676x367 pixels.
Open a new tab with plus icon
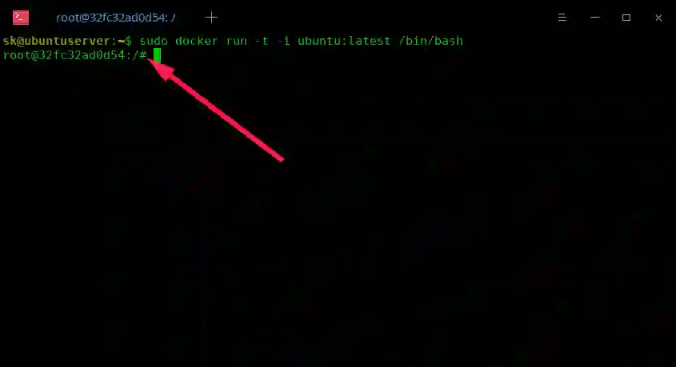[211, 18]
